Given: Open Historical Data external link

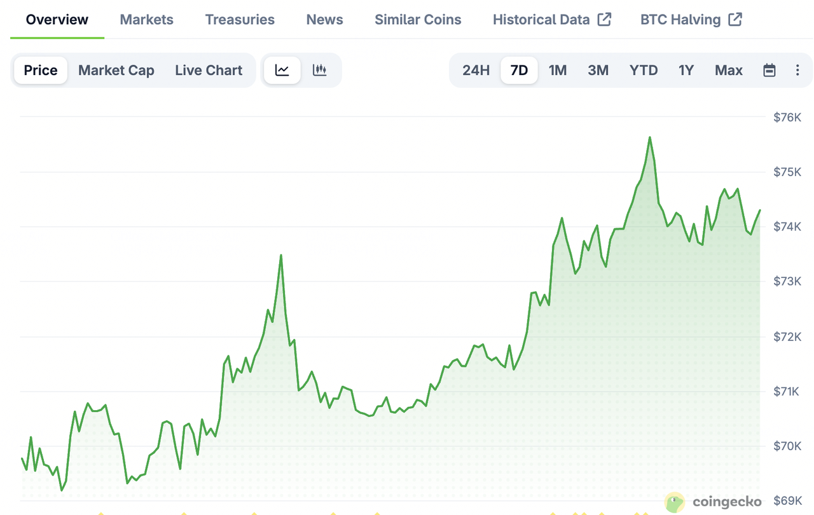Looking at the screenshot, I should (x=551, y=19).
